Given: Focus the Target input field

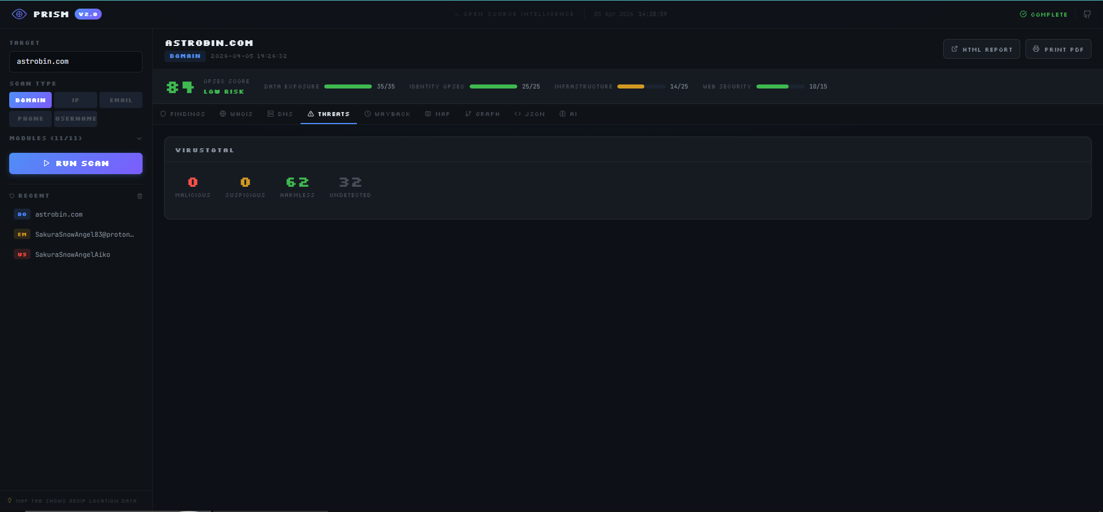Looking at the screenshot, I should [x=76, y=61].
